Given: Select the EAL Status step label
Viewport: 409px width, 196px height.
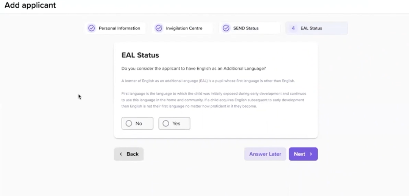Looking at the screenshot, I should click(311, 28).
